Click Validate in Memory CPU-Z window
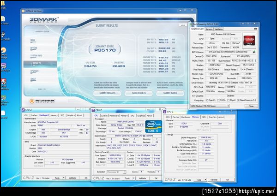This screenshot has height=196, width=277. click(214, 180)
